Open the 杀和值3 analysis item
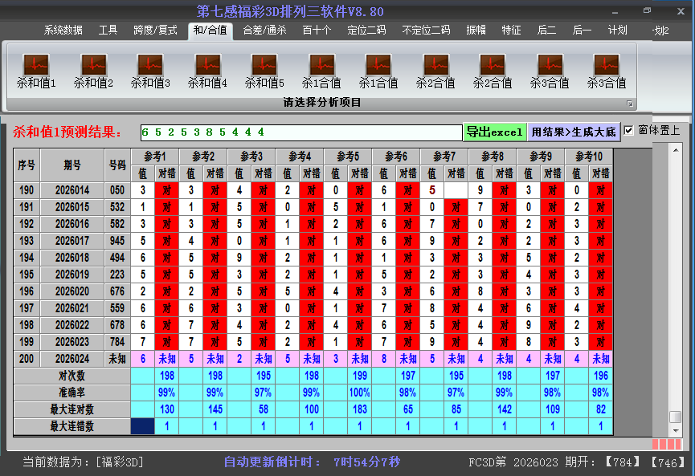Image resolution: width=695 pixels, height=476 pixels. coord(150,65)
